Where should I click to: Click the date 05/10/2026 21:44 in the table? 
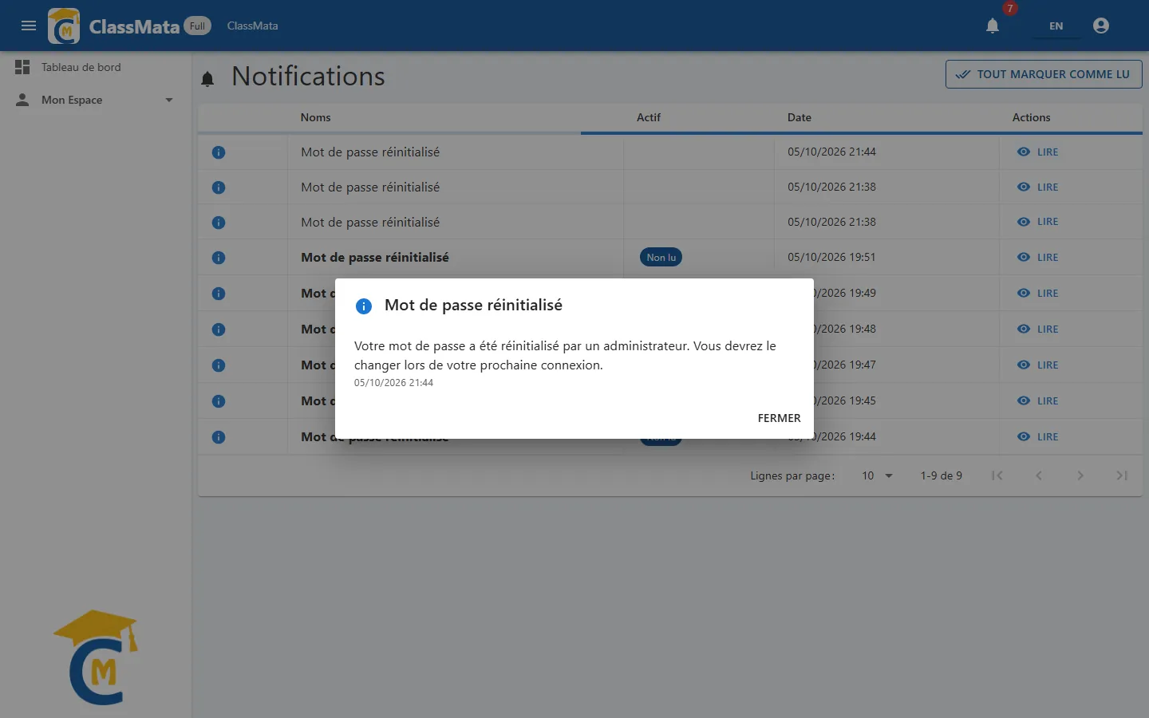831,152
